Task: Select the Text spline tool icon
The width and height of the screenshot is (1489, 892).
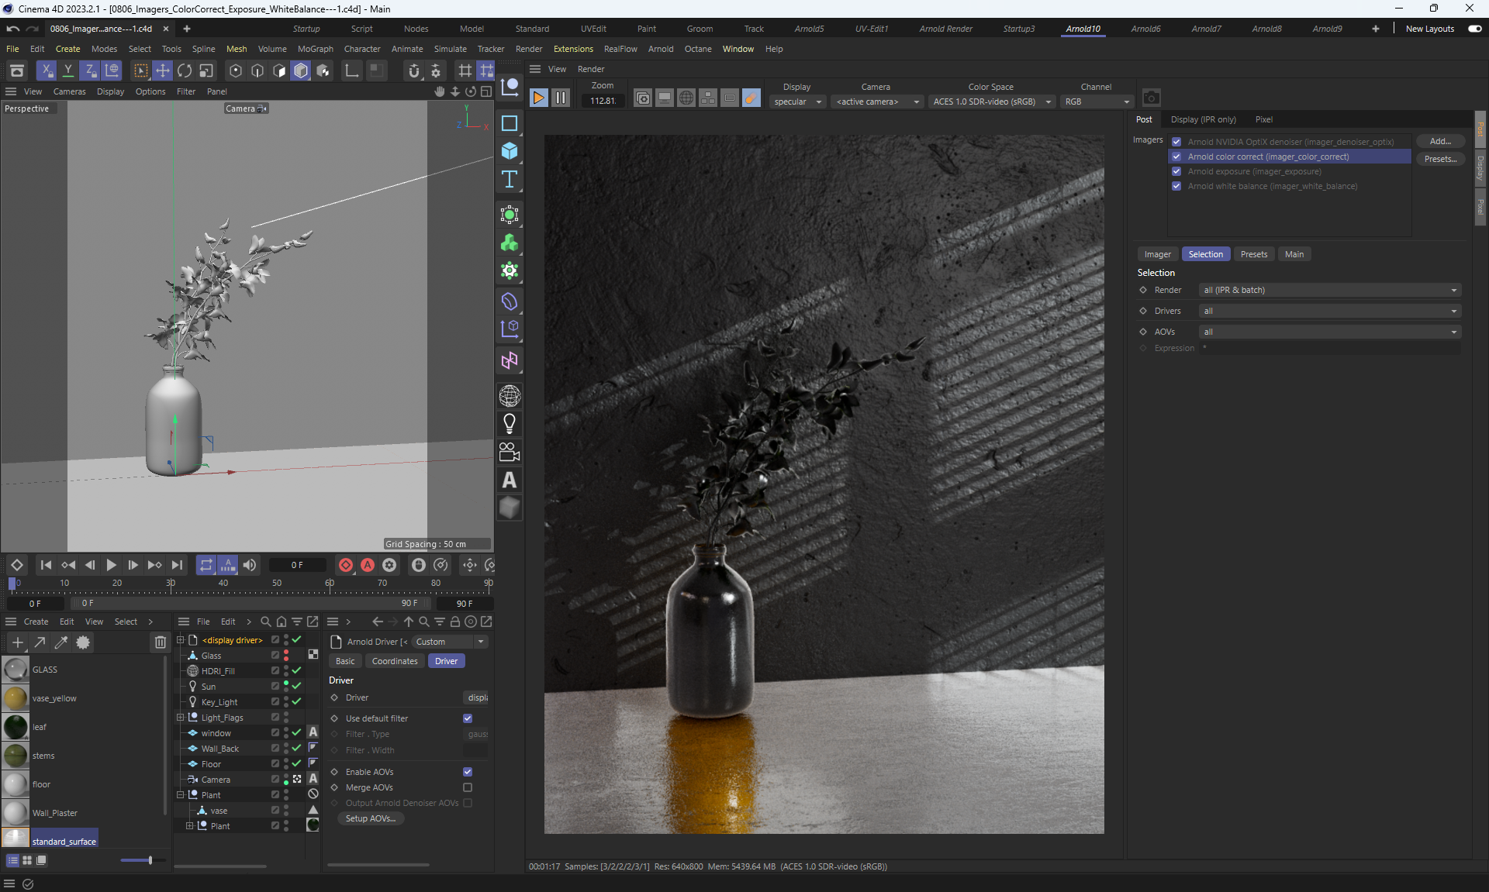Action: tap(510, 180)
